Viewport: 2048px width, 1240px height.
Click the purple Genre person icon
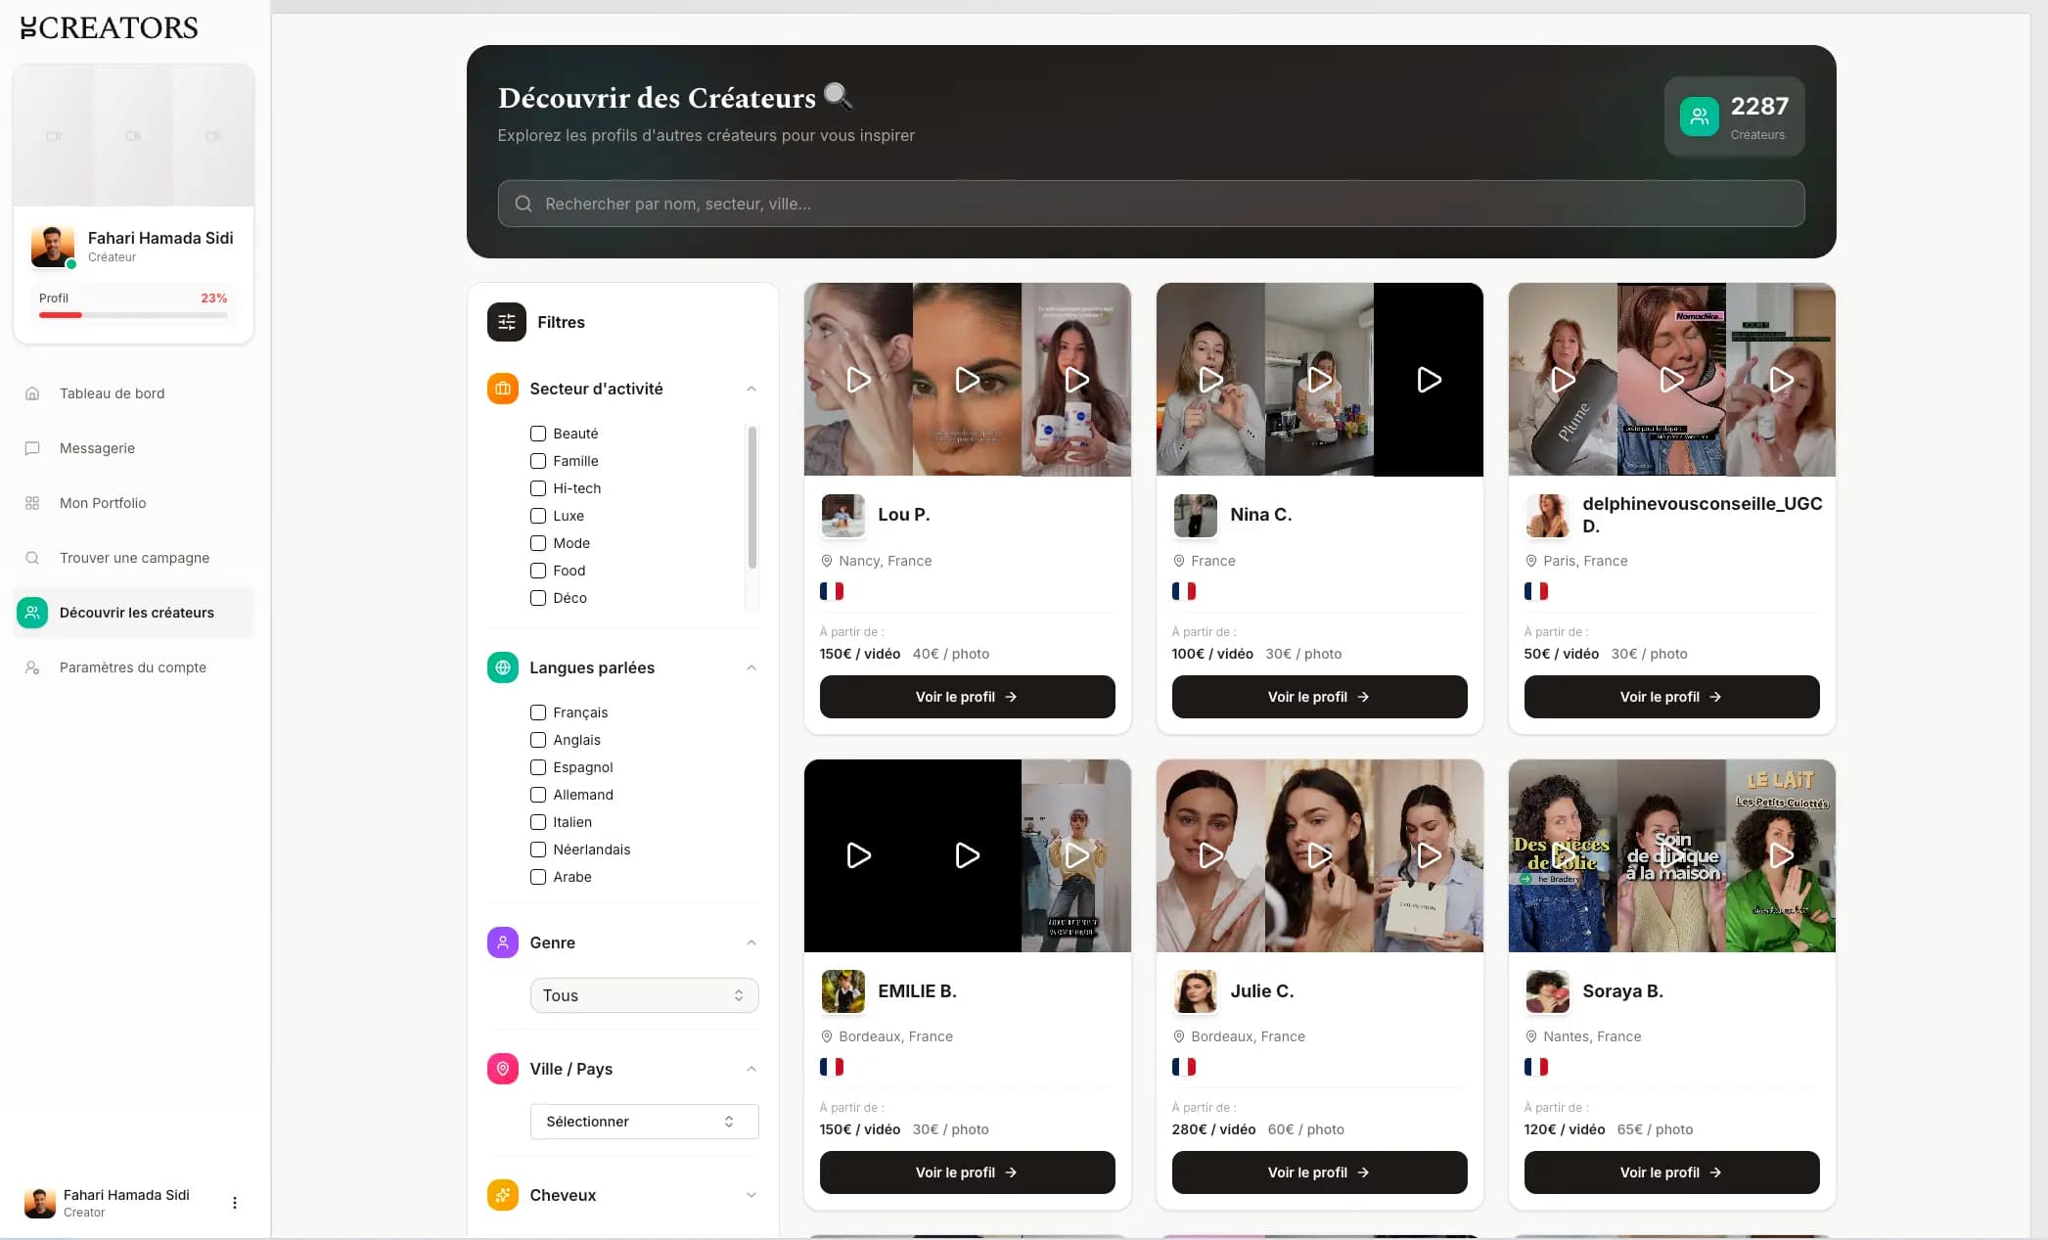[x=502, y=942]
